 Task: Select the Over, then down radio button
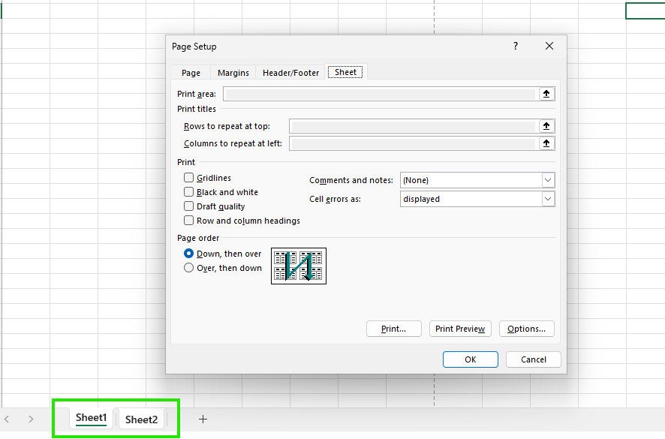click(x=188, y=268)
